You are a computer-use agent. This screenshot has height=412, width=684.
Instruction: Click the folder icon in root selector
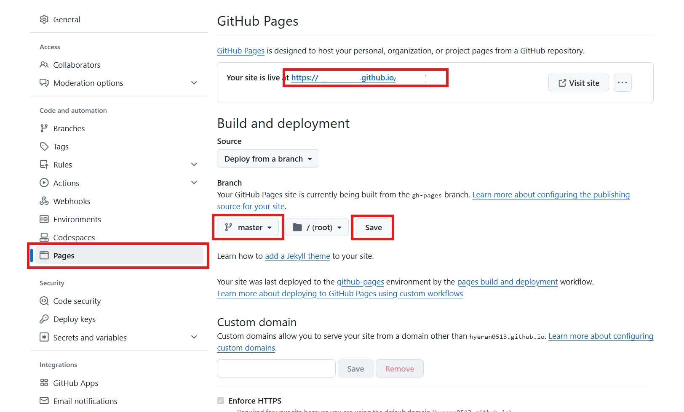pyautogui.click(x=297, y=227)
